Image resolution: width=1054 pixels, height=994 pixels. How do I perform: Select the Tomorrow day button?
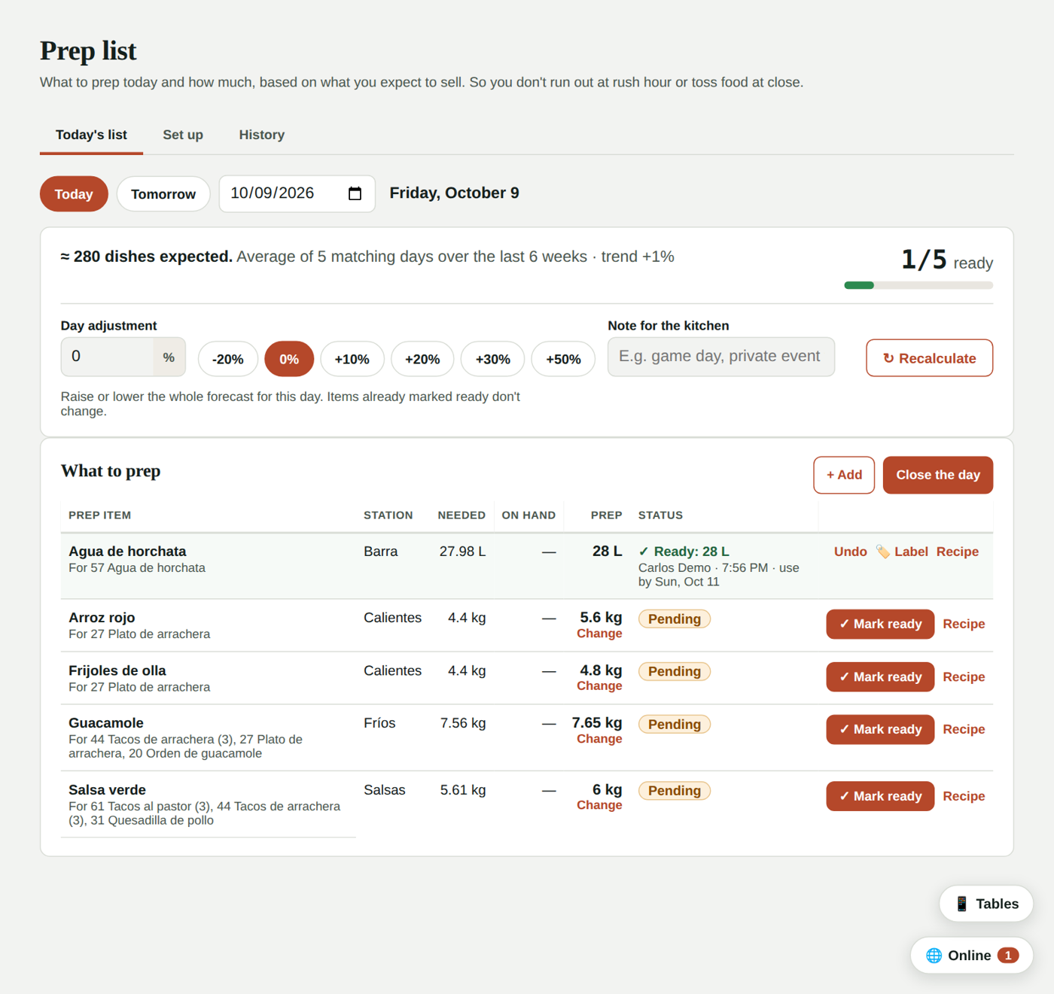163,194
